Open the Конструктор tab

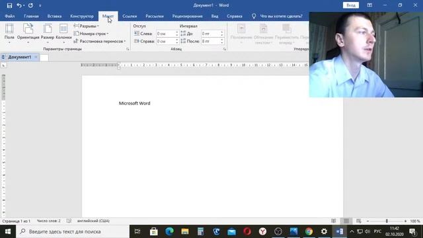pos(82,16)
